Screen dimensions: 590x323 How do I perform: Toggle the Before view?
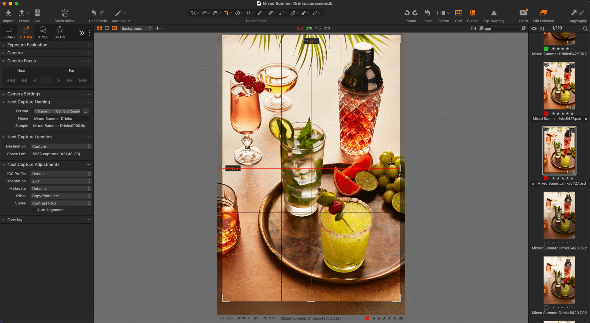[x=441, y=13]
